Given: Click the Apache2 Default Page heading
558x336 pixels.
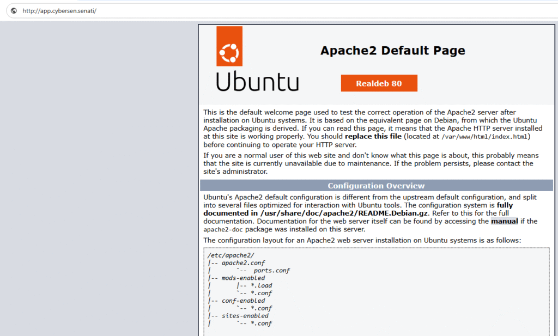Looking at the screenshot, I should pyautogui.click(x=392, y=51).
